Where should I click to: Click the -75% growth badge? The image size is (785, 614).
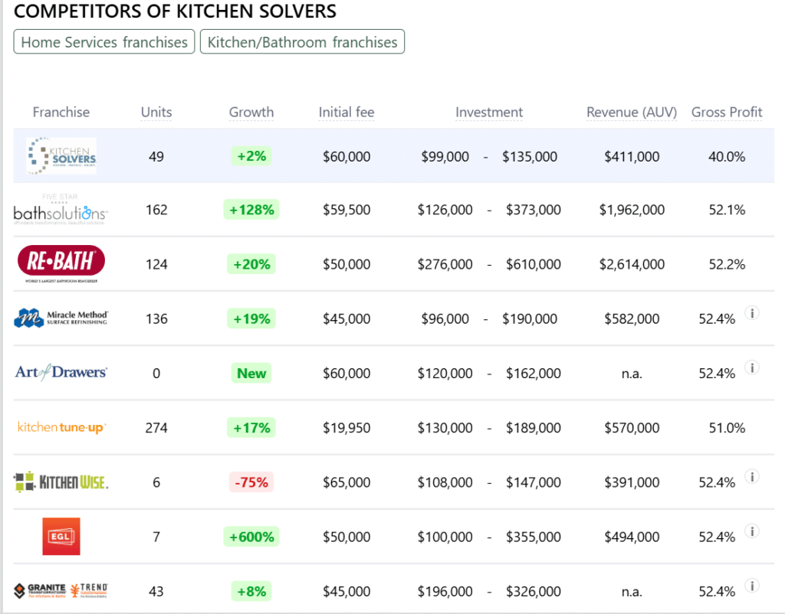coord(251,482)
